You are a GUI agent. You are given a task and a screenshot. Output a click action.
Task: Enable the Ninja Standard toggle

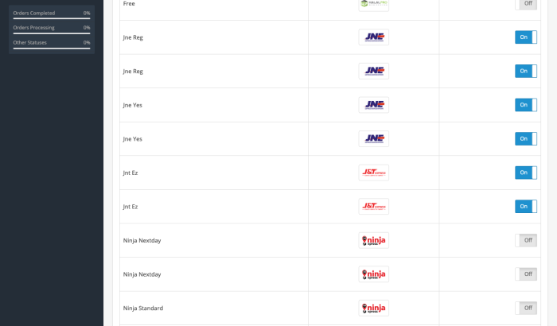[x=526, y=308]
